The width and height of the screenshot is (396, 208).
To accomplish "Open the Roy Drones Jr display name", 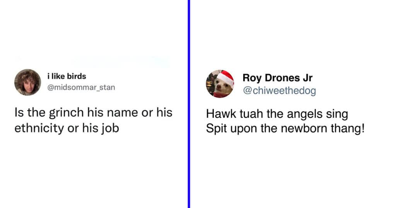I will 278,78.
